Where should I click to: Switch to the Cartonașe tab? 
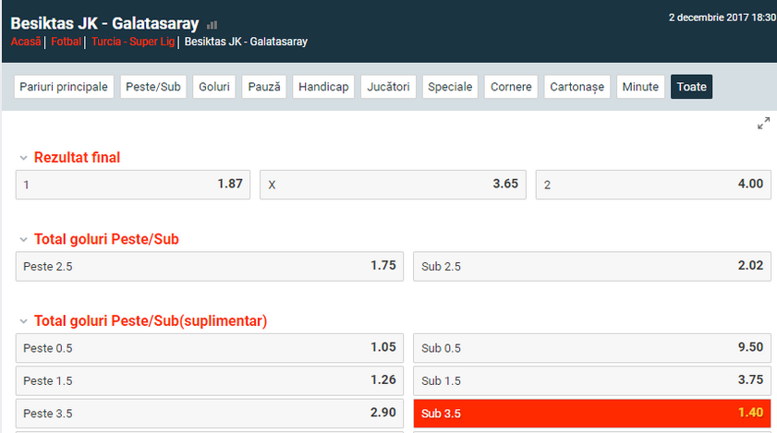[x=577, y=87]
